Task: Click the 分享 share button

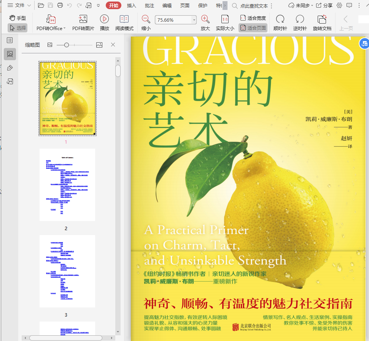Action: pyautogui.click(x=324, y=5)
